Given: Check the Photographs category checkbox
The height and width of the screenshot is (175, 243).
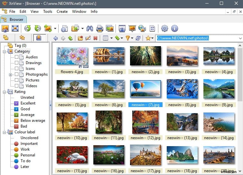Looking at the screenshot, I should (17, 74).
